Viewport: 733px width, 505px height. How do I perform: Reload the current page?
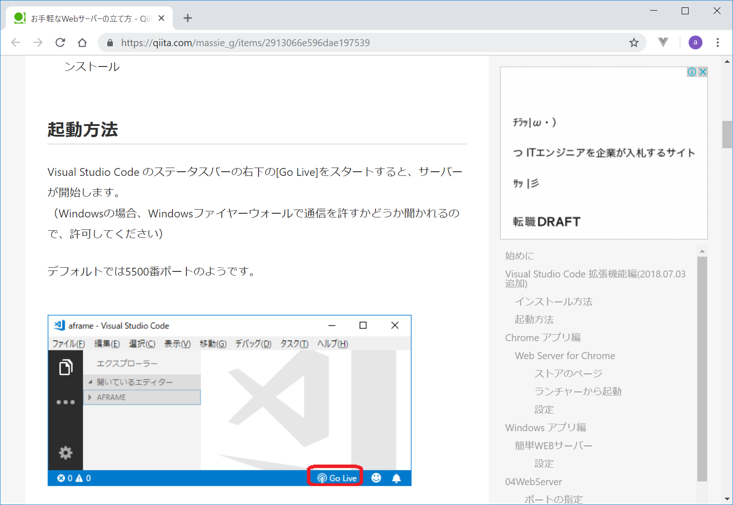(60, 42)
